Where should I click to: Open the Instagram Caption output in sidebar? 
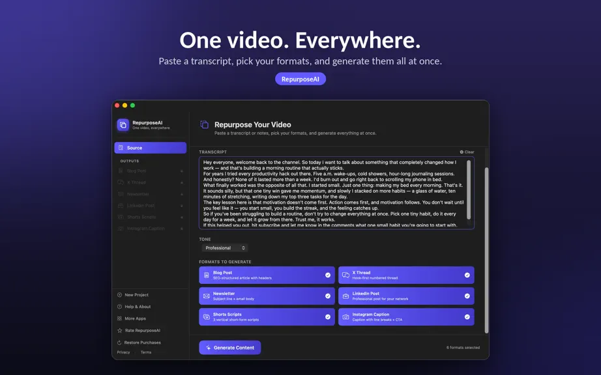pos(150,229)
